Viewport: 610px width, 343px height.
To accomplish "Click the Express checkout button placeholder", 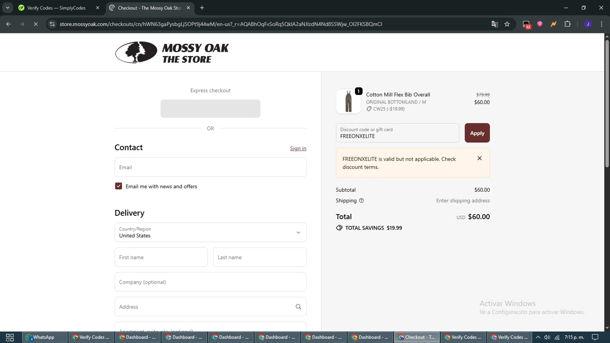I will coord(210,109).
